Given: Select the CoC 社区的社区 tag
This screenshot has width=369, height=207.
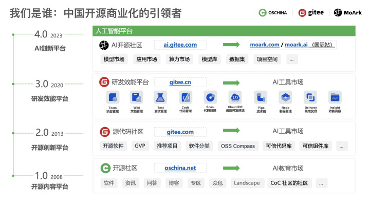Looking at the screenshot, I should [289, 183].
